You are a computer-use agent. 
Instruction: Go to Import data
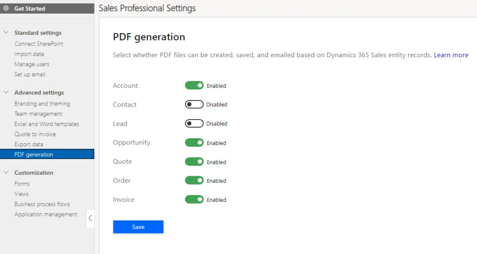point(29,54)
